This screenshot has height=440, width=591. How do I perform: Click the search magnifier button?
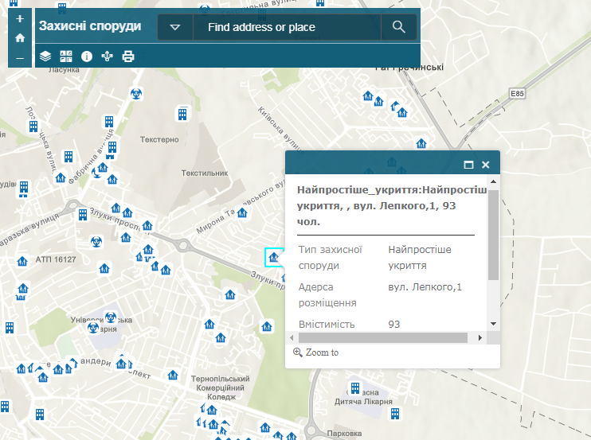(399, 27)
